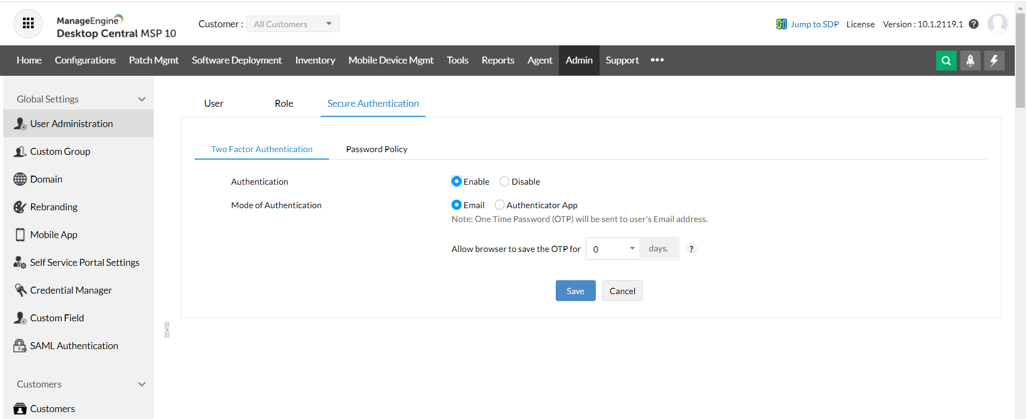Click the lightning bolt quick actions icon
This screenshot has width=1026, height=419.
[x=994, y=60]
